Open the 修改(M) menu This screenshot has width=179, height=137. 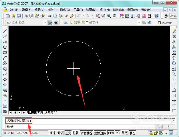click(x=118, y=10)
